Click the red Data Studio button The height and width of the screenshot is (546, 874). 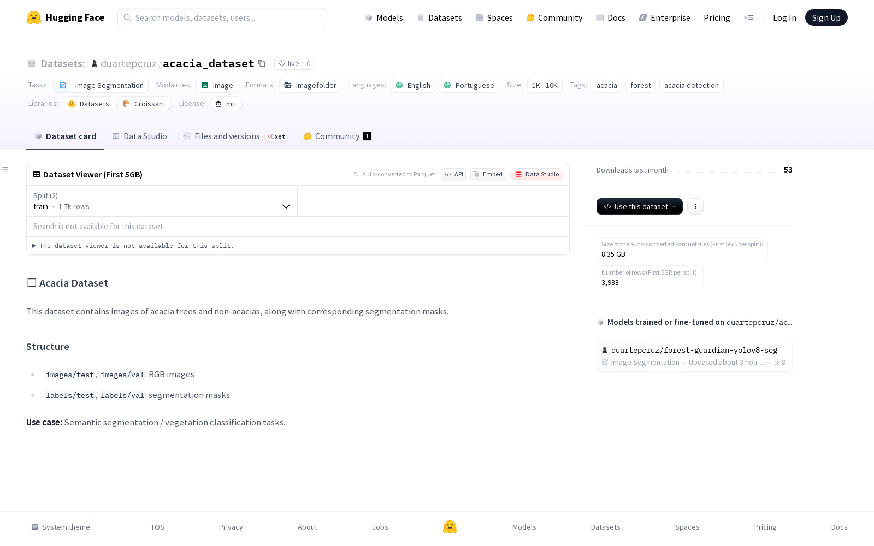pos(537,174)
